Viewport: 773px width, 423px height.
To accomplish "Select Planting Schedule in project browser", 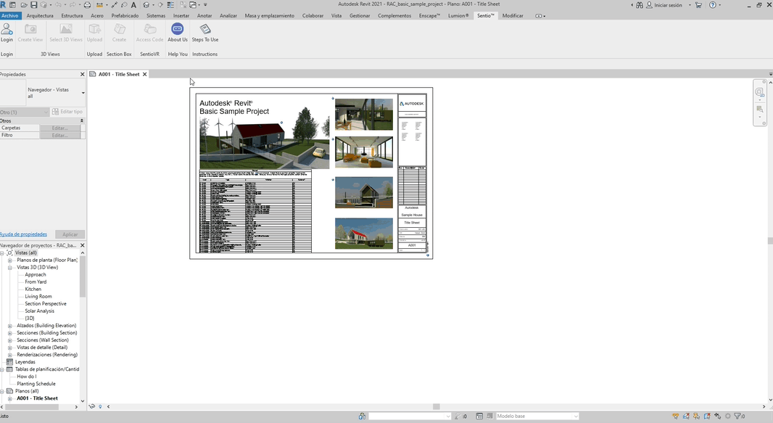I will [36, 384].
